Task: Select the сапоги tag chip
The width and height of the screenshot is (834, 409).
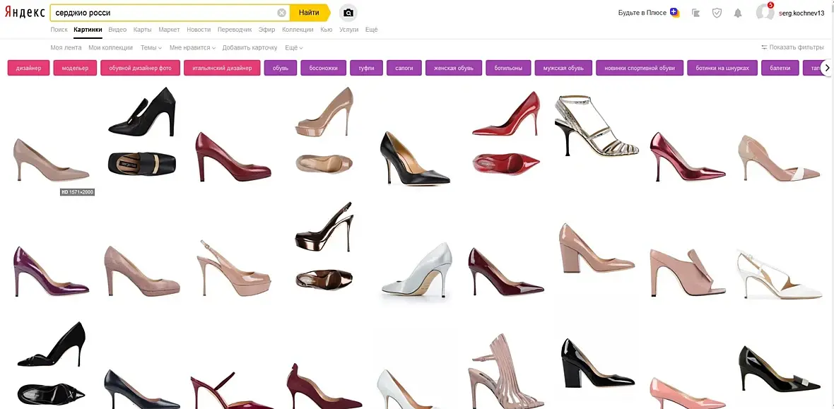Action: pyautogui.click(x=404, y=68)
